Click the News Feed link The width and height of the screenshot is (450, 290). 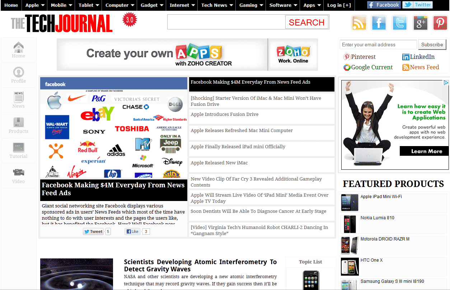click(421, 67)
